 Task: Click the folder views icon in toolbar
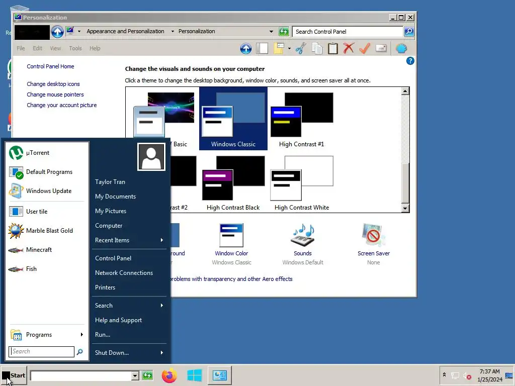pyautogui.click(x=279, y=49)
